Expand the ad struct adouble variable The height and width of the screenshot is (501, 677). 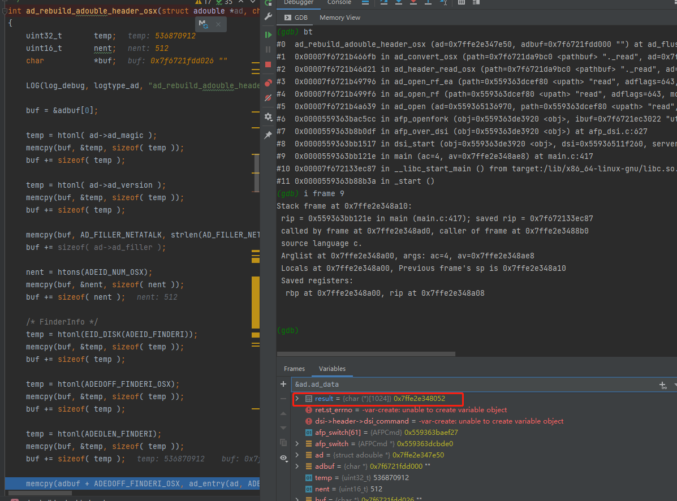tap(297, 455)
